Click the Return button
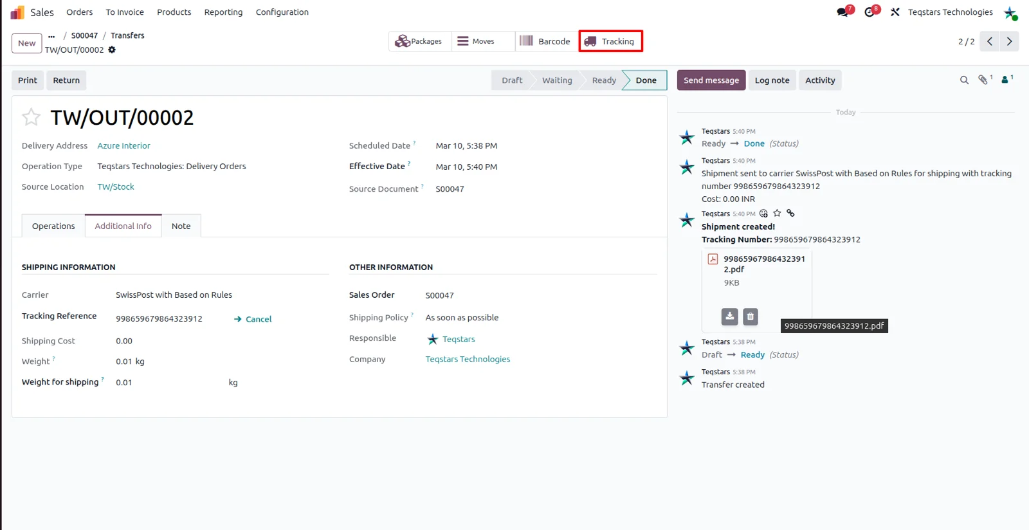1029x530 pixels. pos(66,80)
